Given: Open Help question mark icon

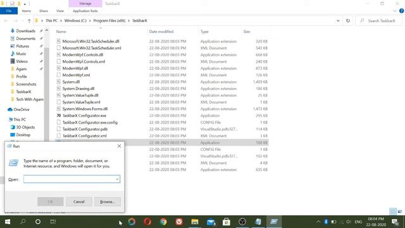Looking at the screenshot, I should (401, 11).
